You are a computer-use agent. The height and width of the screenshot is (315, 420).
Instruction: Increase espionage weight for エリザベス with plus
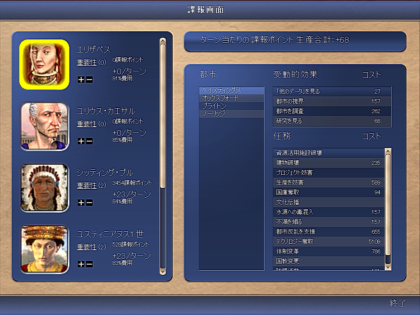[81, 80]
